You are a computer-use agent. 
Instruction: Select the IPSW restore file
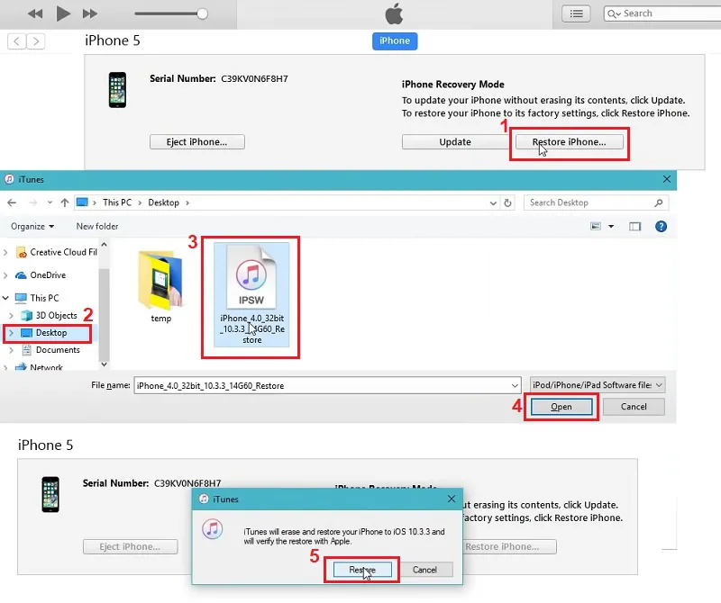point(251,294)
